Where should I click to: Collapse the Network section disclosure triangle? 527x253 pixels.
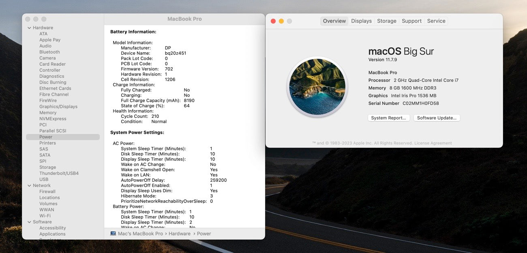pos(29,186)
